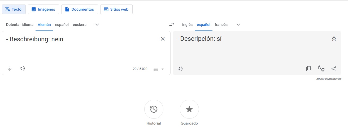Copy the translation to clipboard

(308, 69)
